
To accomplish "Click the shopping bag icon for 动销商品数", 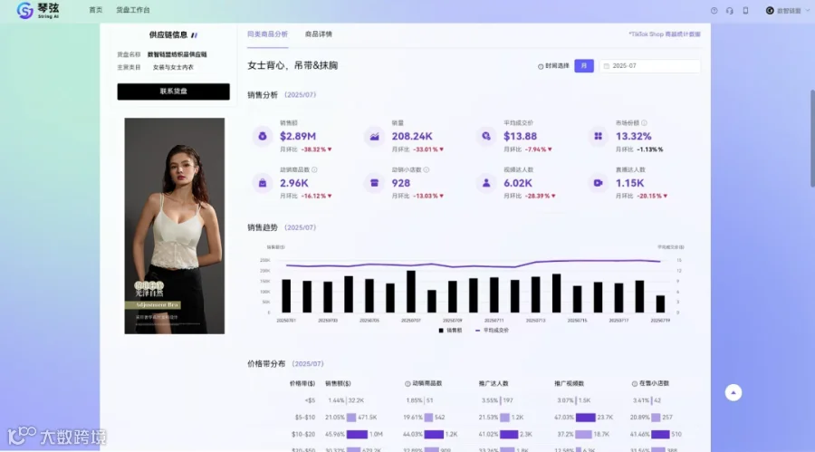I will 263,183.
